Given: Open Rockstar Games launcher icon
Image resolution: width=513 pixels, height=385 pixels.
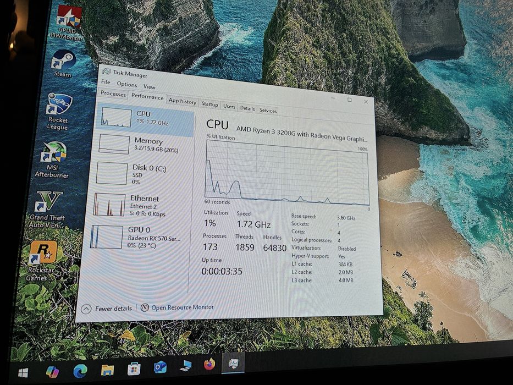Looking at the screenshot, I should (x=43, y=261).
